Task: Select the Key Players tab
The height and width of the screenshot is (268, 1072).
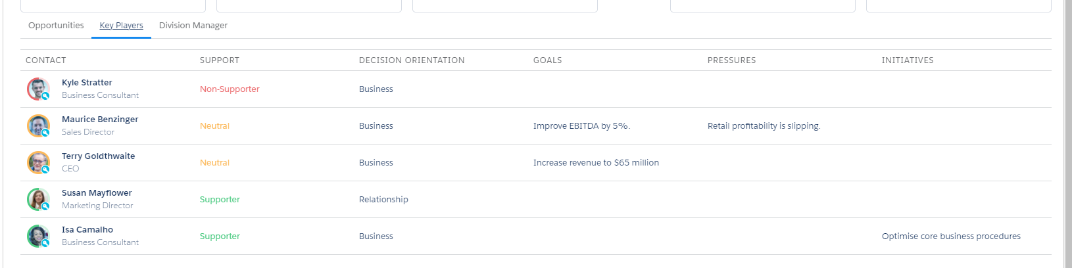Action: 121,25
